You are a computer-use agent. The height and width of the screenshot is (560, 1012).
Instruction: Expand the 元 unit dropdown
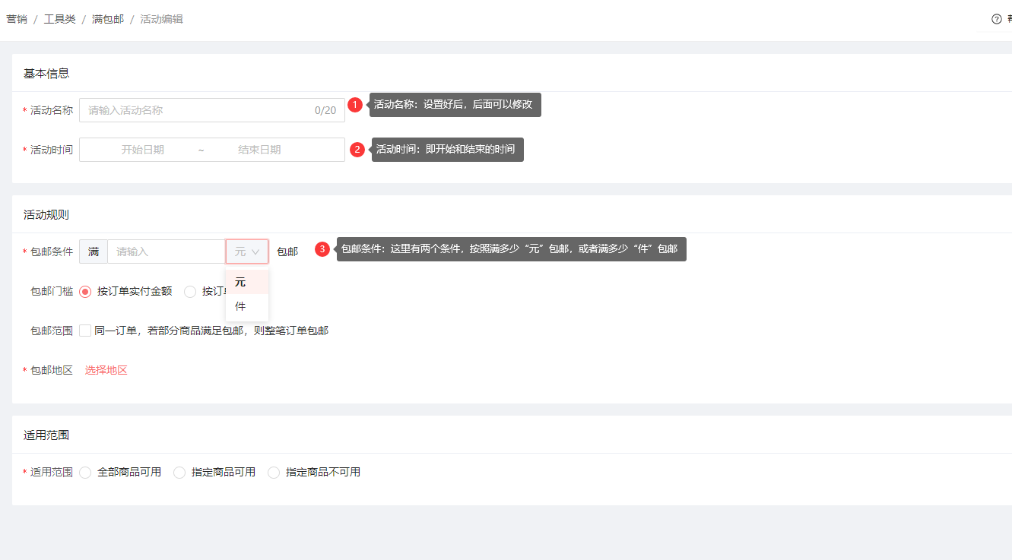click(x=247, y=252)
